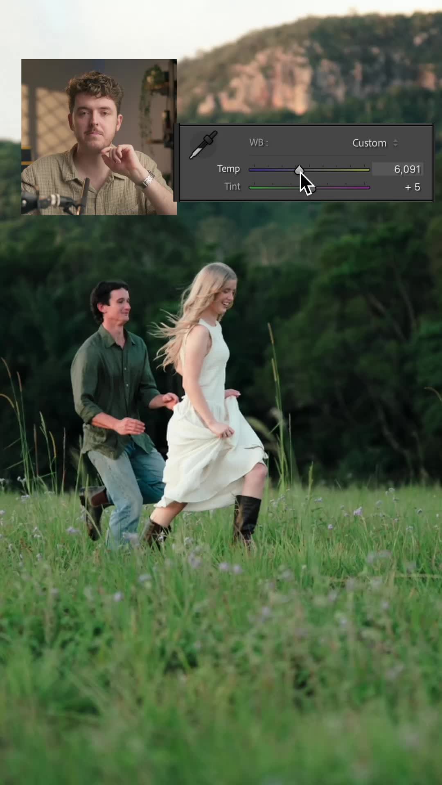Open the WB Custom preset dropdown
442x785 pixels.
point(374,143)
